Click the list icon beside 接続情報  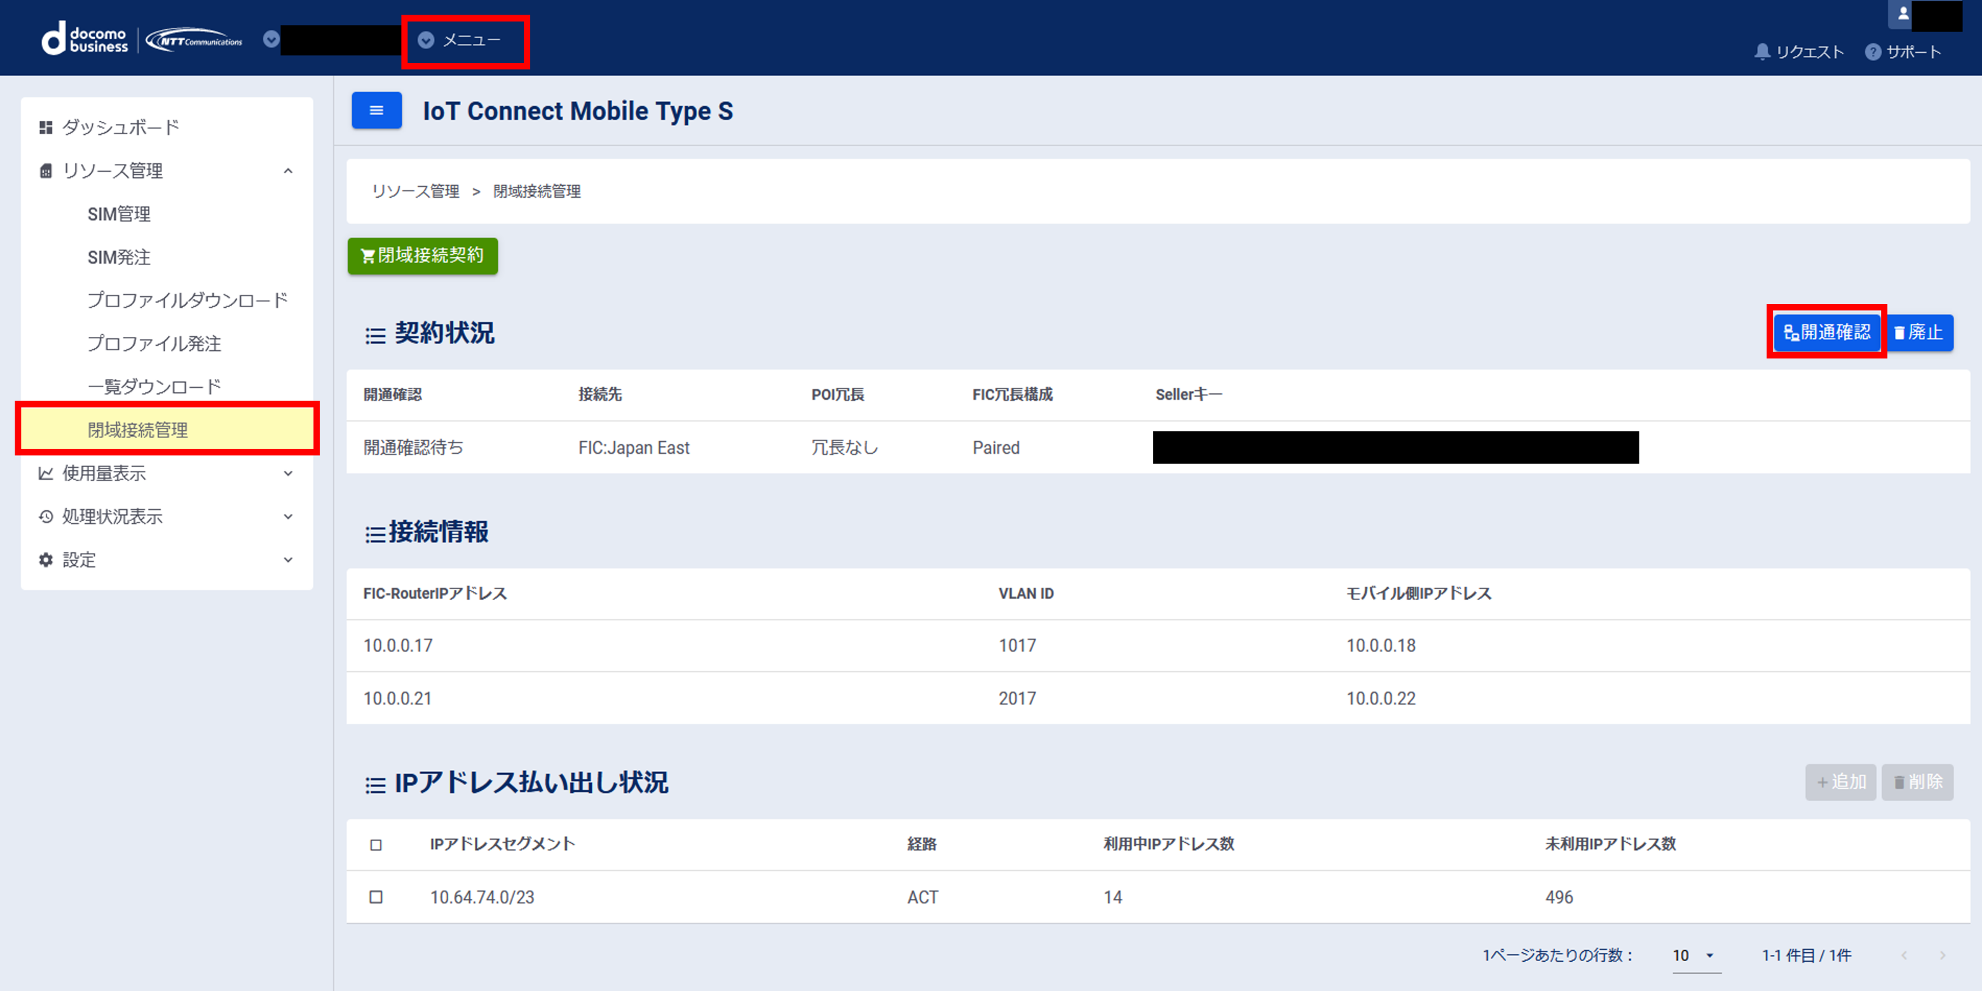tap(376, 533)
